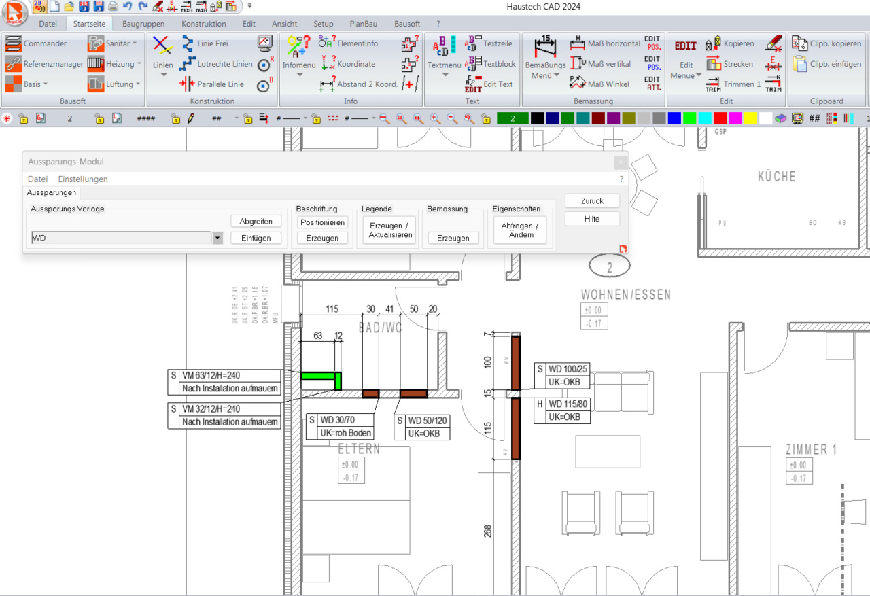Pick the magenta color swatch
This screenshot has width=870, height=596.
point(735,119)
